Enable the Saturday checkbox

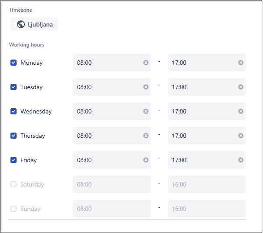click(x=13, y=184)
